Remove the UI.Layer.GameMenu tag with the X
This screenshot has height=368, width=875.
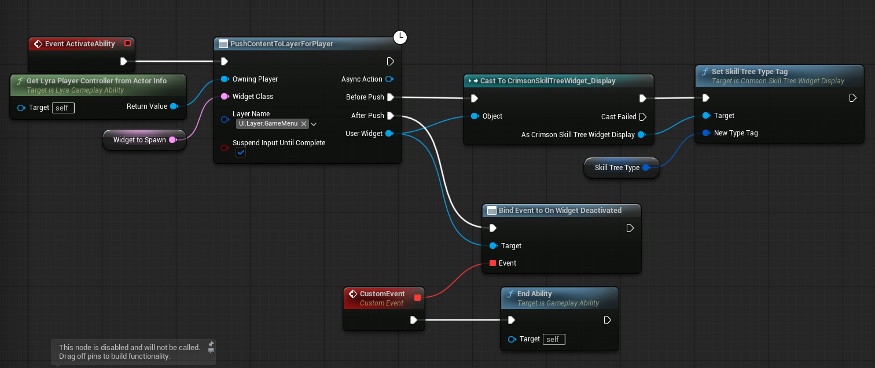[x=304, y=124]
